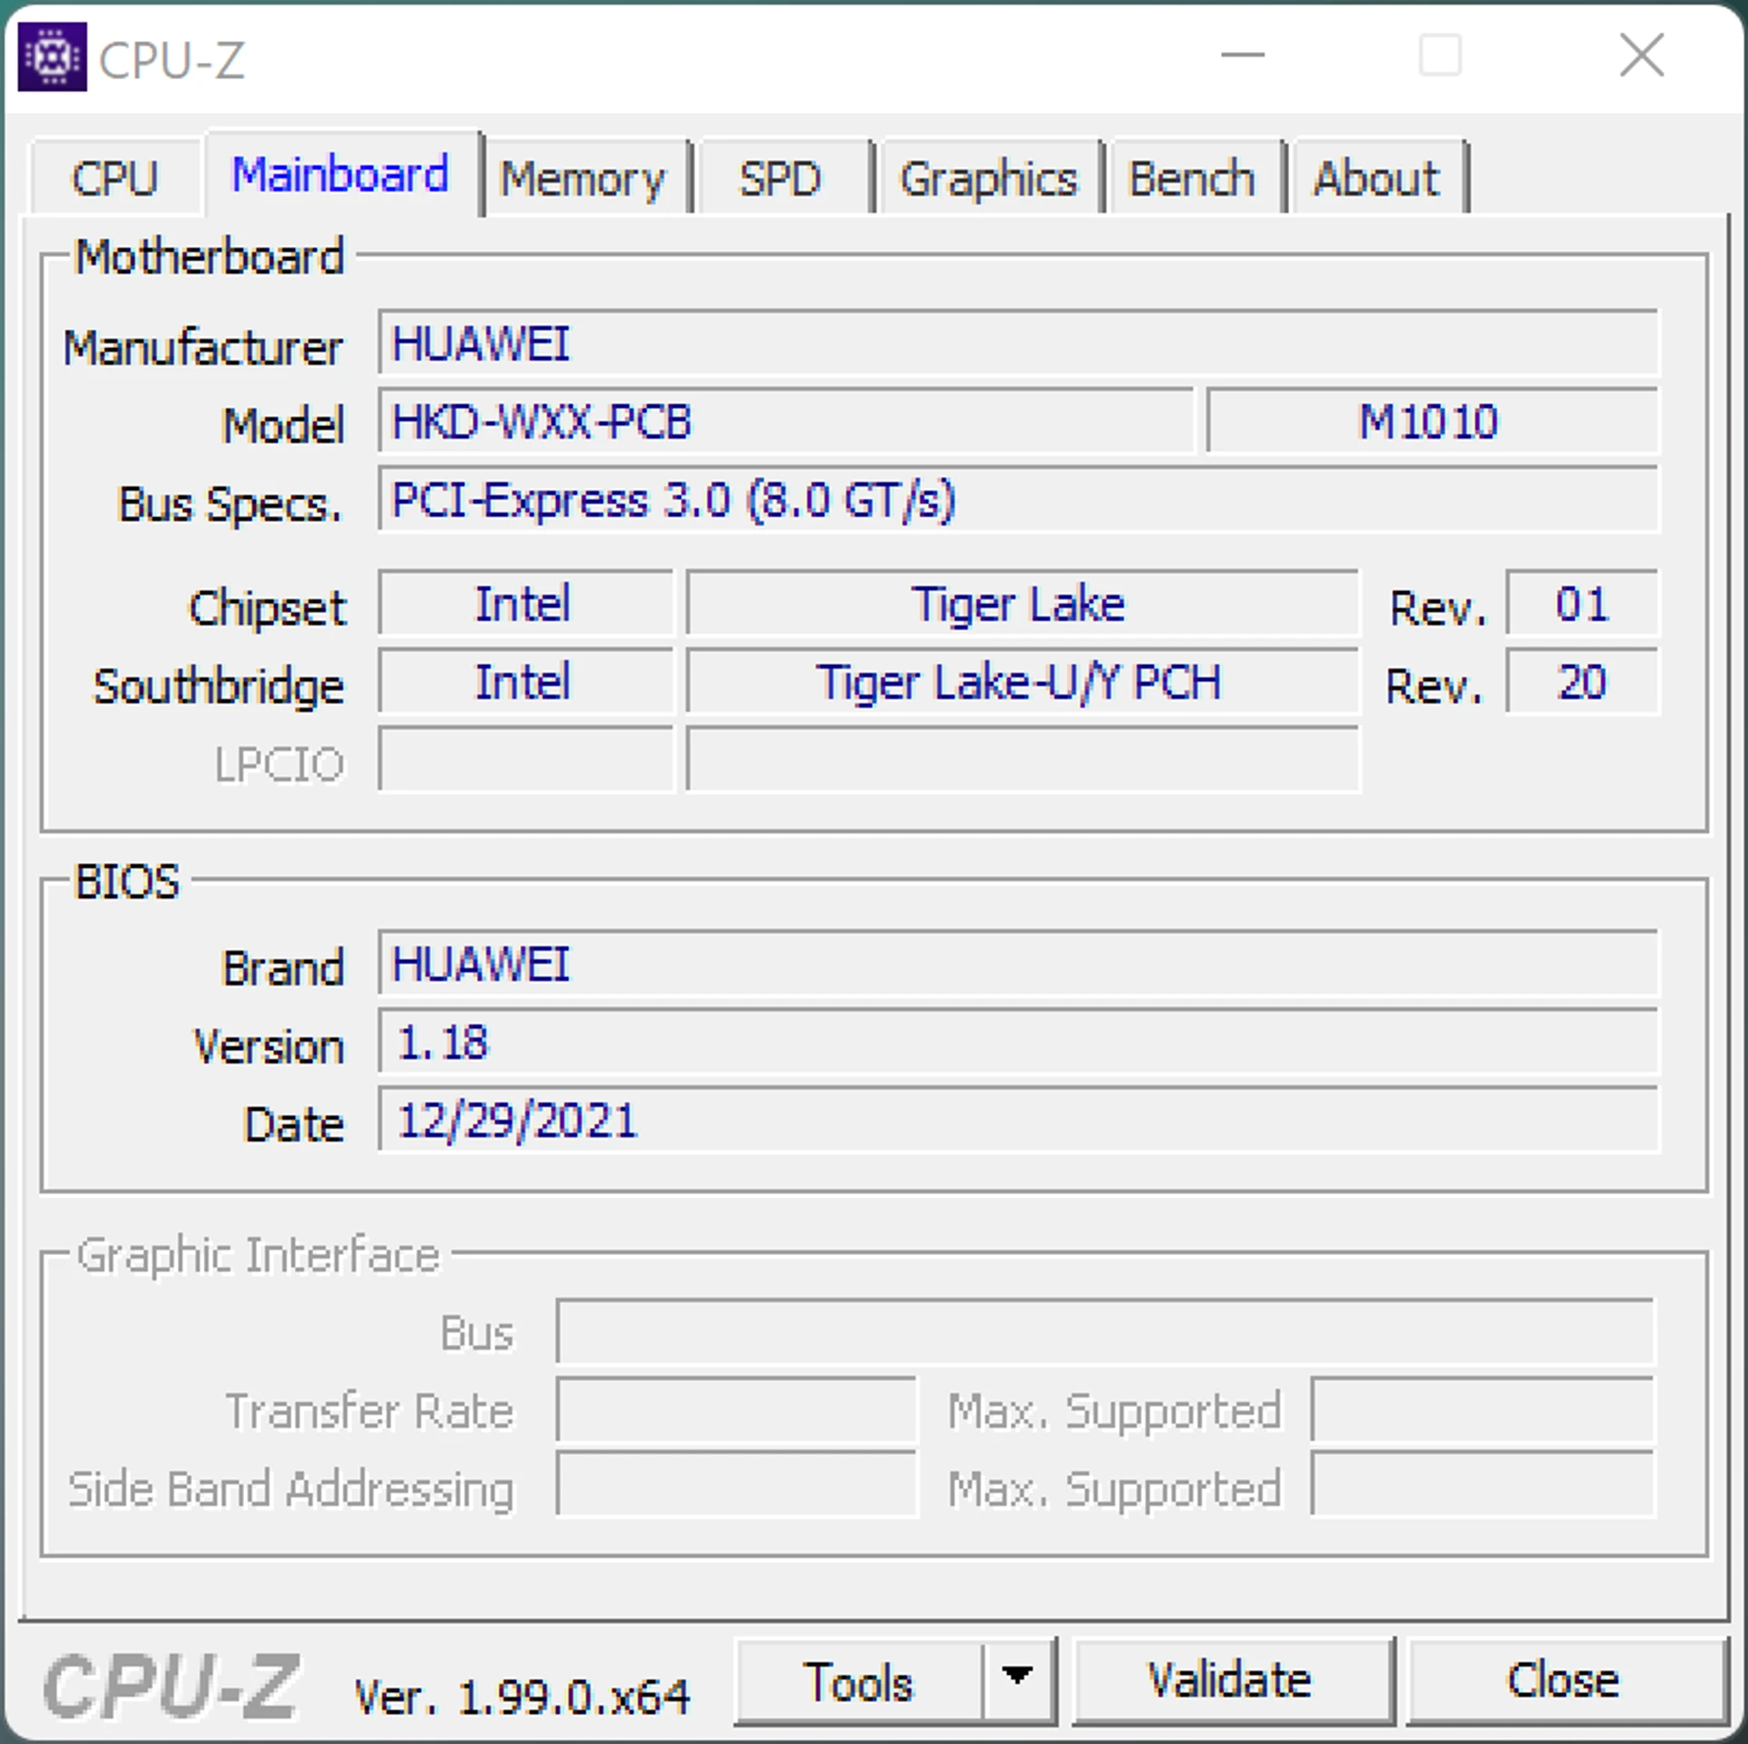The width and height of the screenshot is (1748, 1744).
Task: Click the Southbridge label
Action: tap(218, 686)
